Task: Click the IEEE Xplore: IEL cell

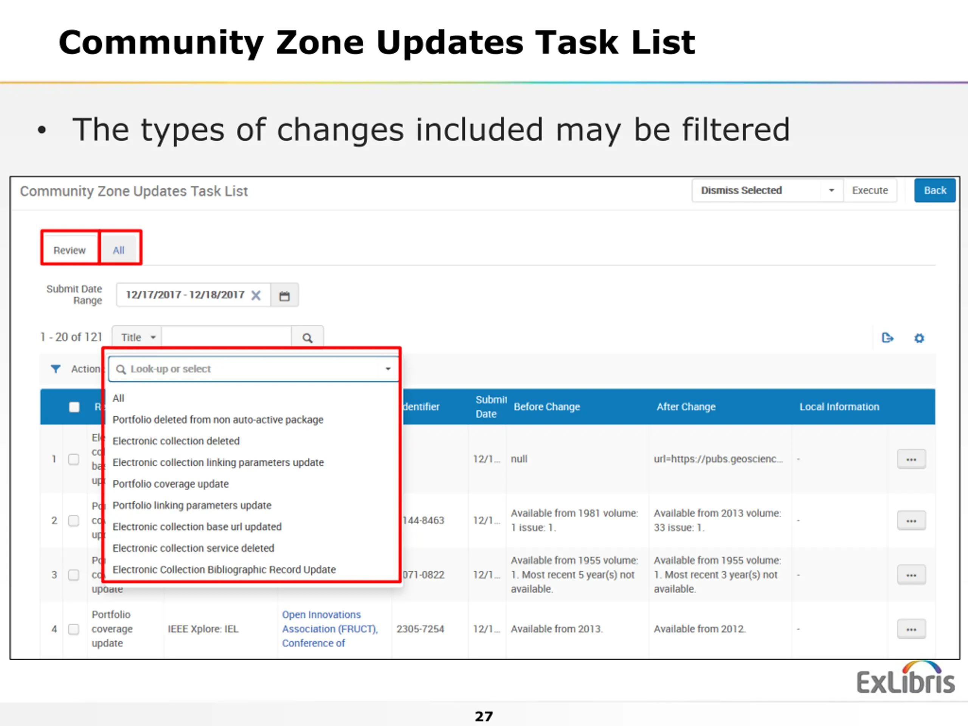Action: tap(203, 629)
